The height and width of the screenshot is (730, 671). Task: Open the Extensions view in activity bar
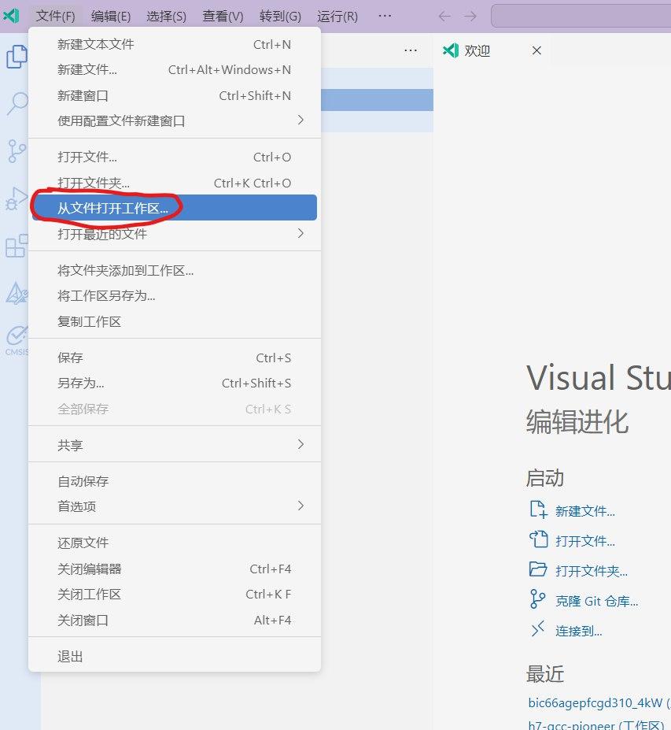(x=17, y=246)
